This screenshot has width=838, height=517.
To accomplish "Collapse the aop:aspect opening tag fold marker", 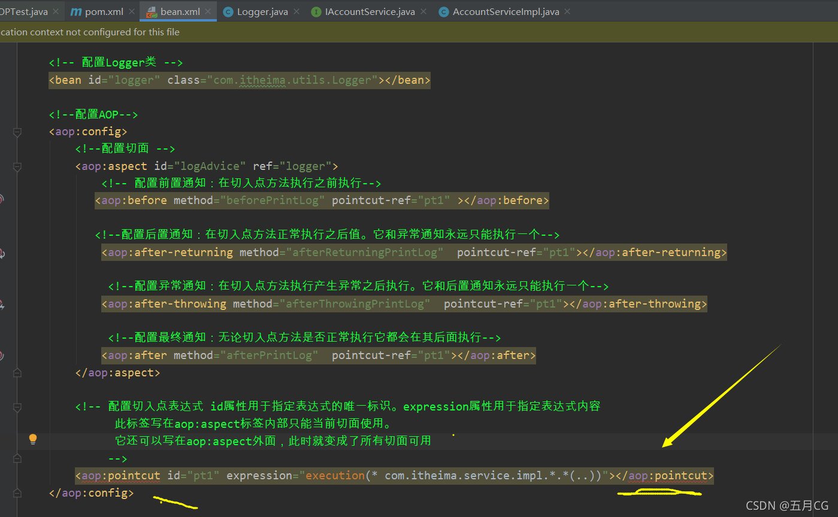I will click(17, 166).
